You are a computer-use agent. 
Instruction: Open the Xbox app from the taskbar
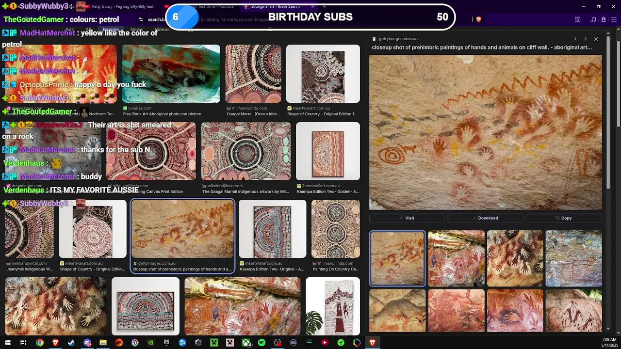point(246,343)
